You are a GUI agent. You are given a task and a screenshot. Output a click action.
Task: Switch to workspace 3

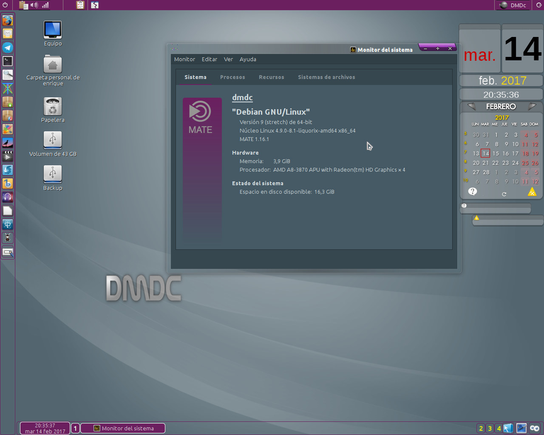click(x=490, y=428)
